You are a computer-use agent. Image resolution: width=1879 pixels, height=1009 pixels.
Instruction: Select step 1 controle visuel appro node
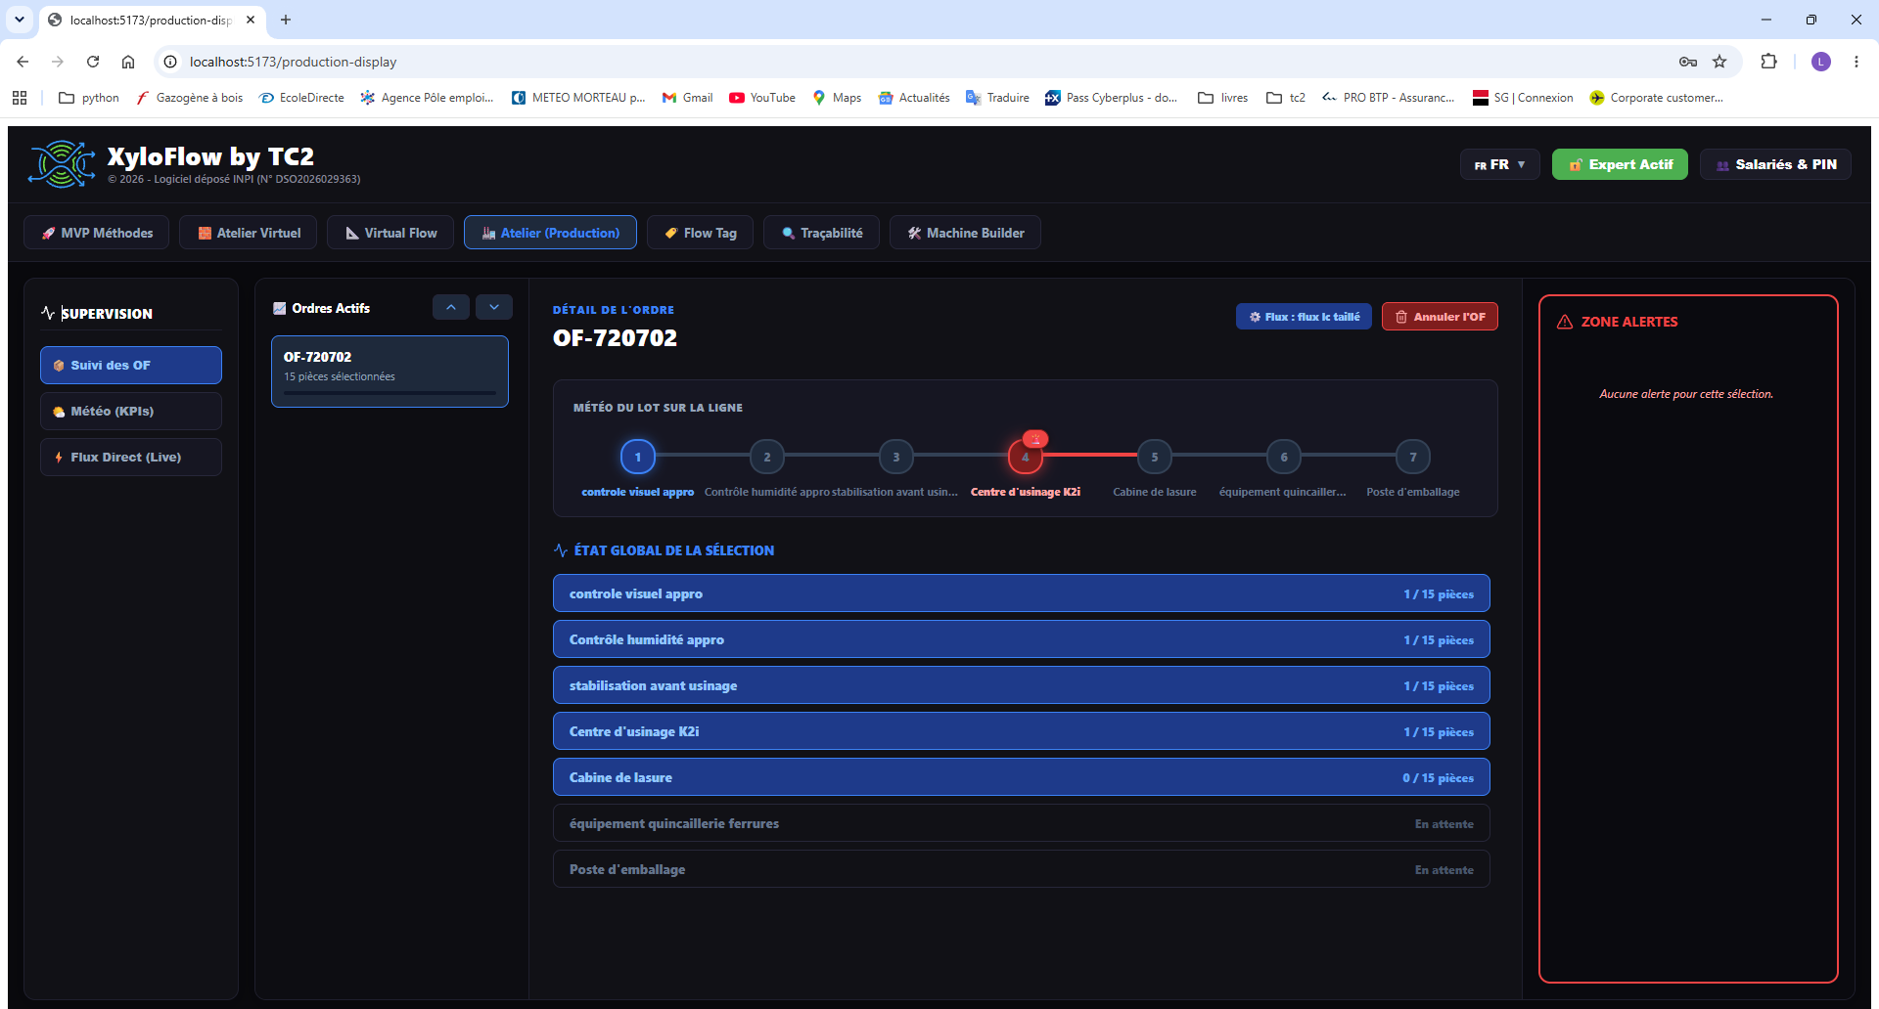pyautogui.click(x=638, y=457)
